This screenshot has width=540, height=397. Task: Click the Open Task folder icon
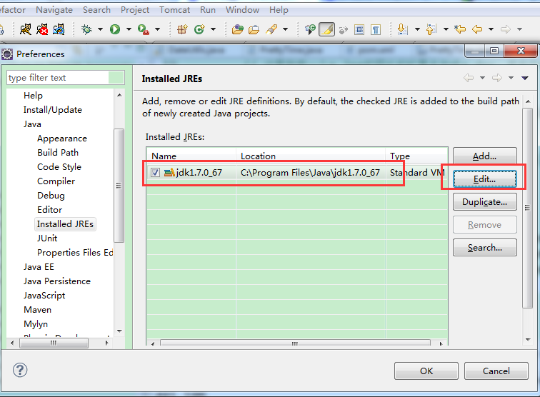point(254,29)
